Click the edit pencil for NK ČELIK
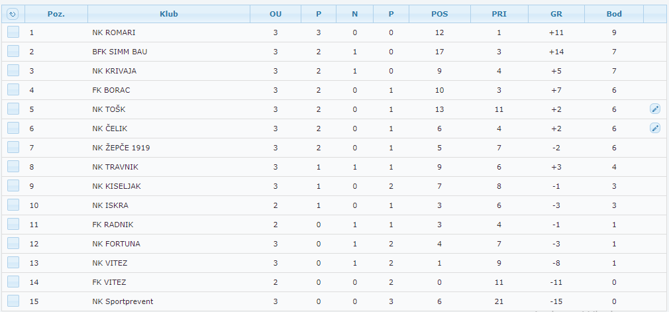Screen dimensions: 669x312 click(x=655, y=129)
